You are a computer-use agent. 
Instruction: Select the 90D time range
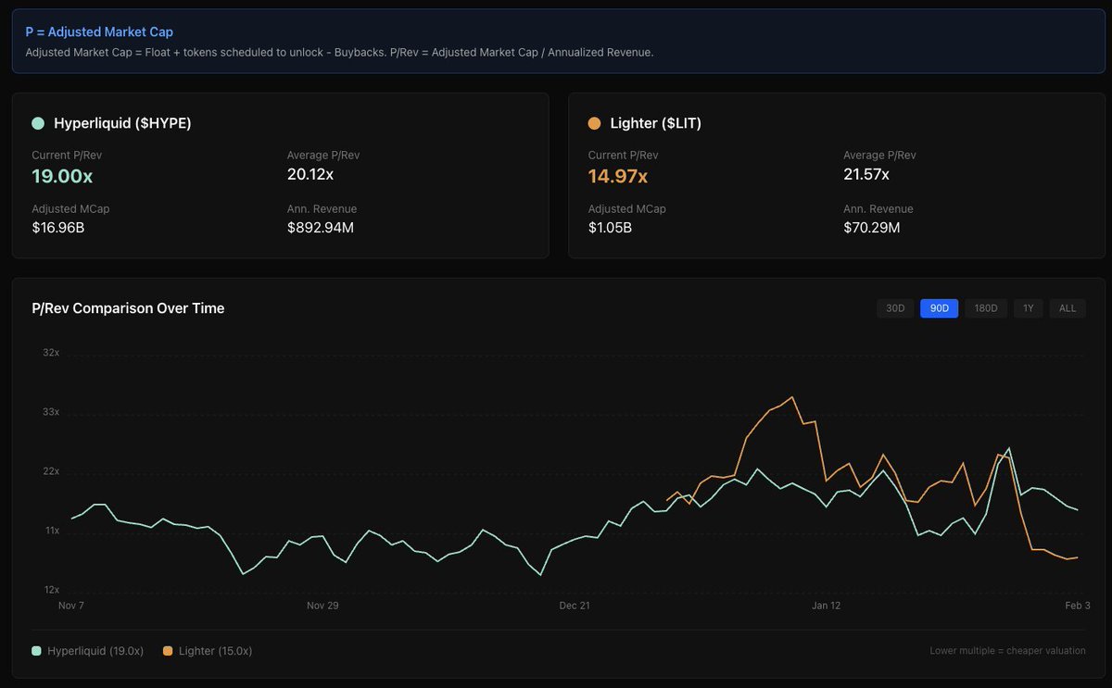939,308
